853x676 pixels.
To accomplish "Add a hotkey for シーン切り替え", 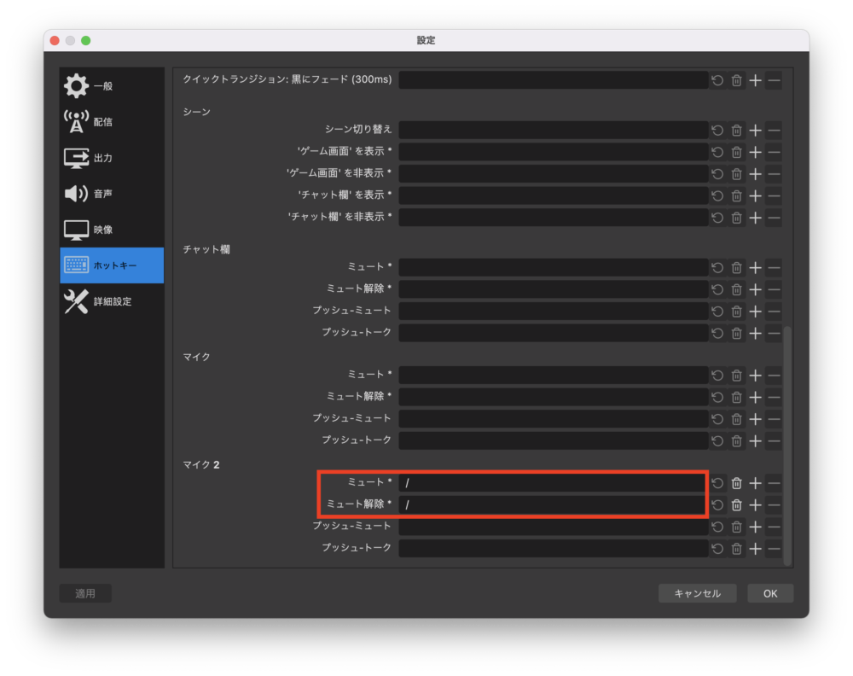I will coord(755,130).
